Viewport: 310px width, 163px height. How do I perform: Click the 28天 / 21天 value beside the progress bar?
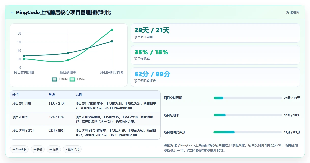pos(292,98)
